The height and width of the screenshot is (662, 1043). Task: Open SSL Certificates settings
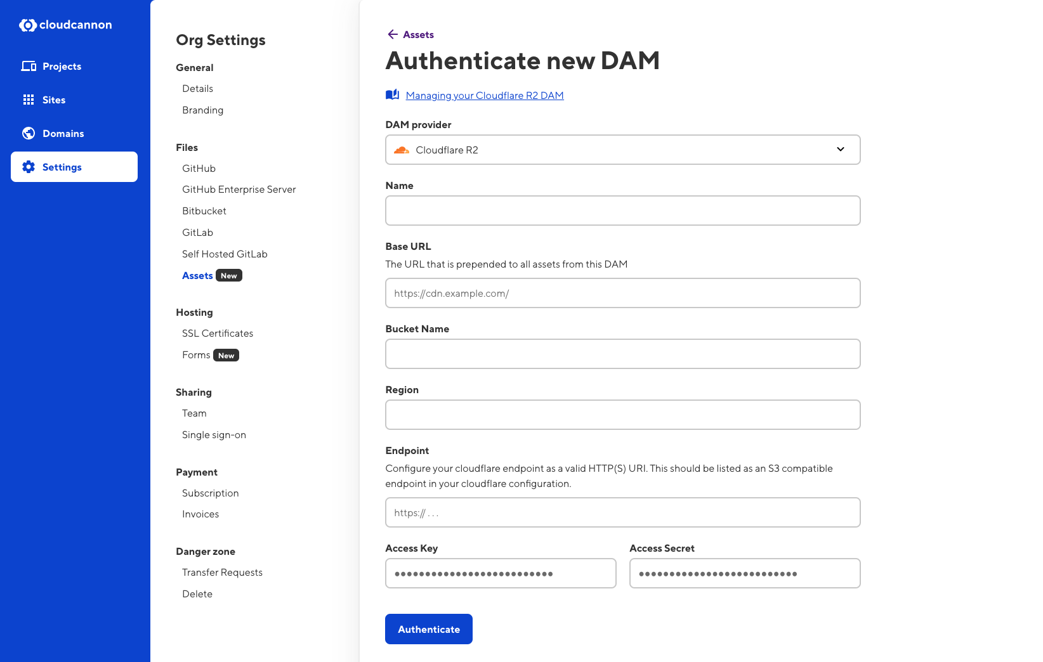tap(218, 334)
